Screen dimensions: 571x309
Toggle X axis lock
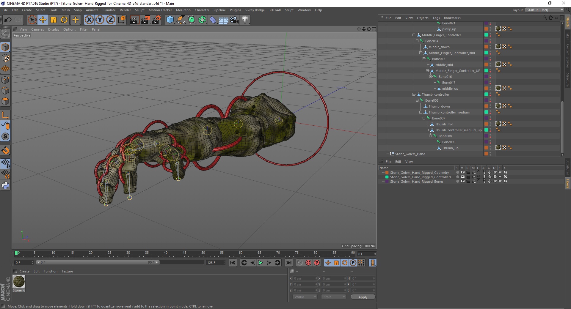(89, 20)
